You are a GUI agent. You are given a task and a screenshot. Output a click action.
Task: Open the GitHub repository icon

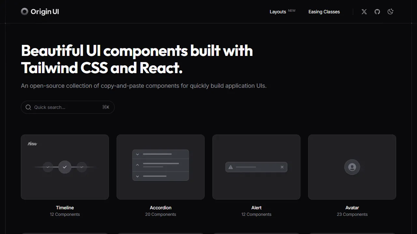coord(377,12)
